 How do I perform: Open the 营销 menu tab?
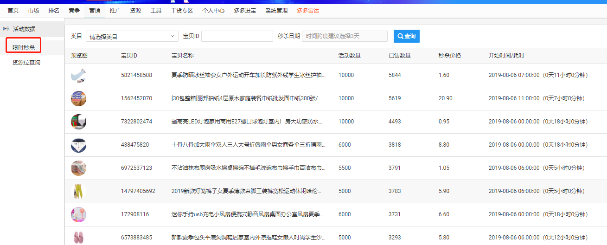pos(95,10)
